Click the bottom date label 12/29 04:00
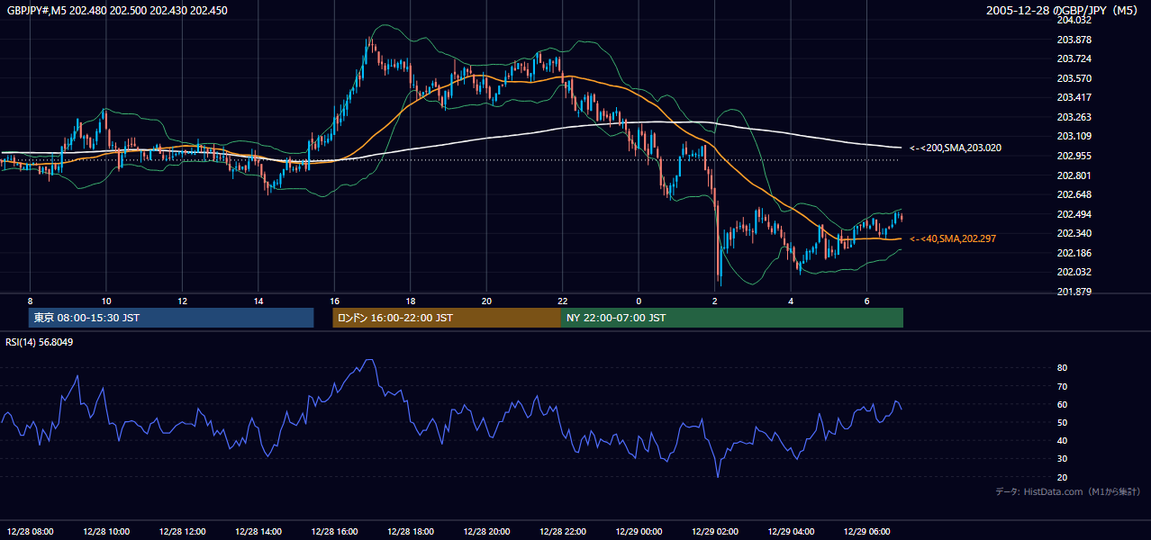Screen dimensions: 1151x540 pyautogui.click(x=793, y=530)
